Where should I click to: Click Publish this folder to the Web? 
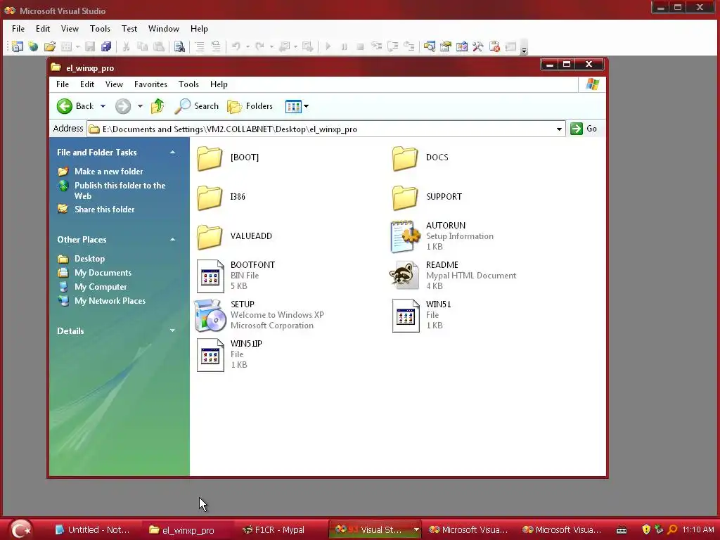120,191
